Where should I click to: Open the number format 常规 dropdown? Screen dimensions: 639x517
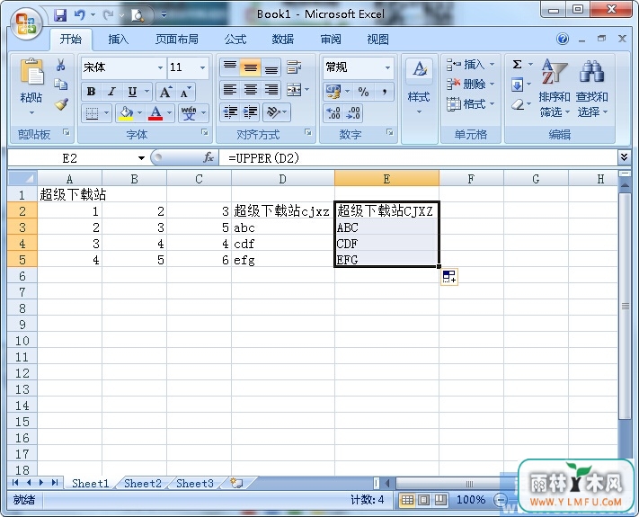click(x=387, y=67)
